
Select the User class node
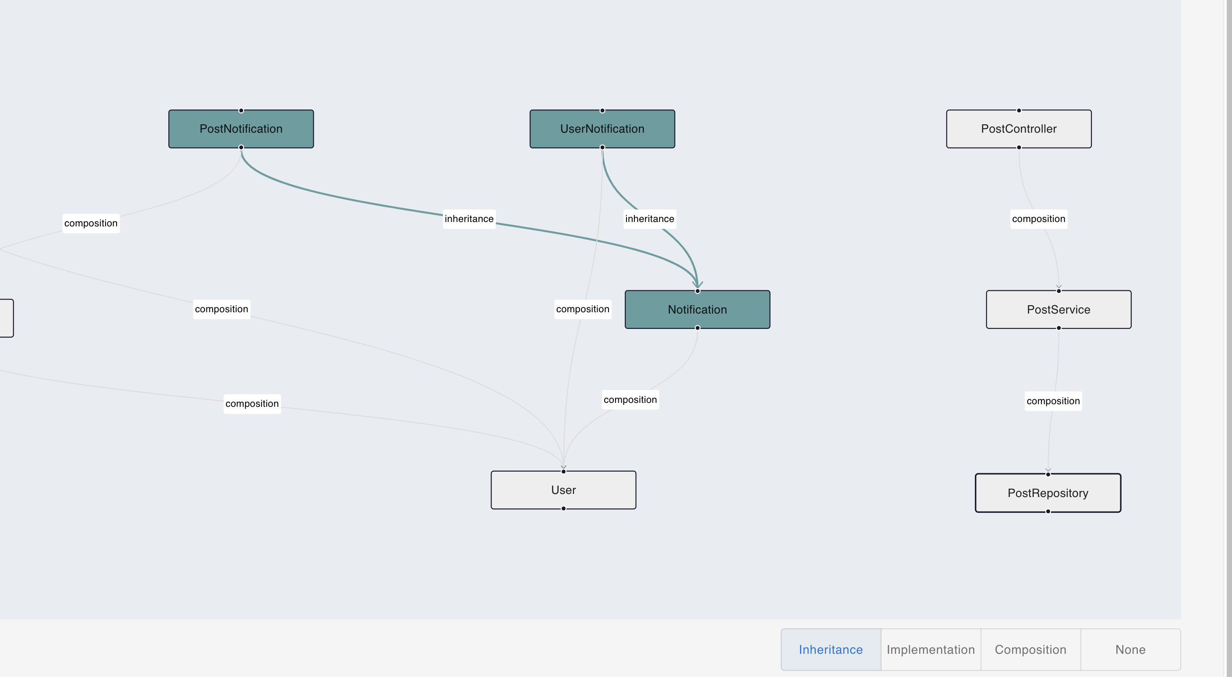pos(563,490)
